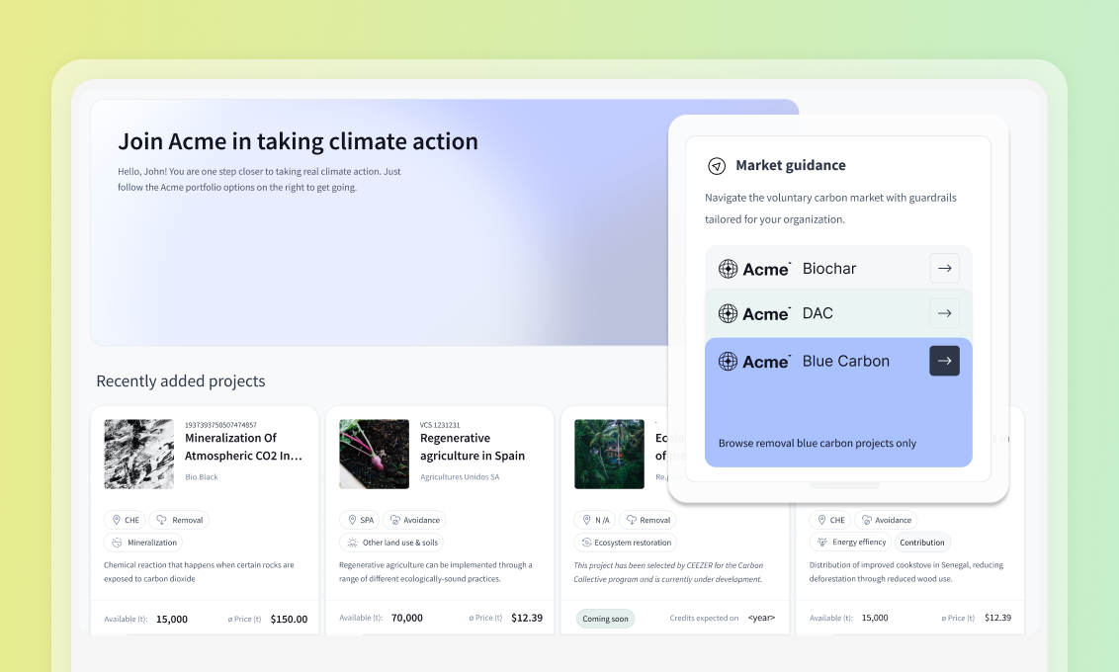Select the Acme DAC portfolio row
This screenshot has height=672, width=1119.
click(838, 313)
